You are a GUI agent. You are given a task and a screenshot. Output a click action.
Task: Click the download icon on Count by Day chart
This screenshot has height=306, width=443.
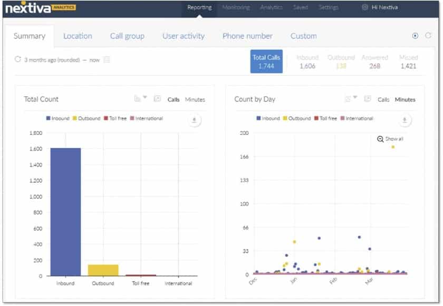click(x=405, y=119)
